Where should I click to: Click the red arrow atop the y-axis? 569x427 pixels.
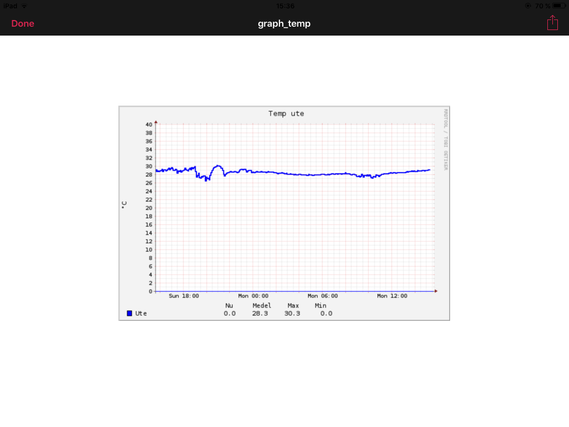tap(156, 121)
